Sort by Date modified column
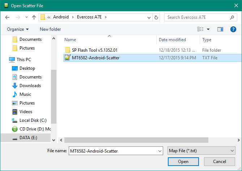Image resolution: width=242 pixels, height=171 pixels. tap(172, 40)
